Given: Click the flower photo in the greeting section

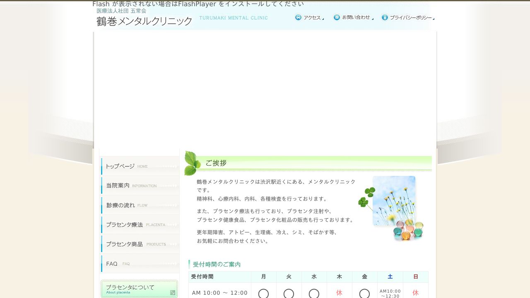Looking at the screenshot, I should [394, 200].
